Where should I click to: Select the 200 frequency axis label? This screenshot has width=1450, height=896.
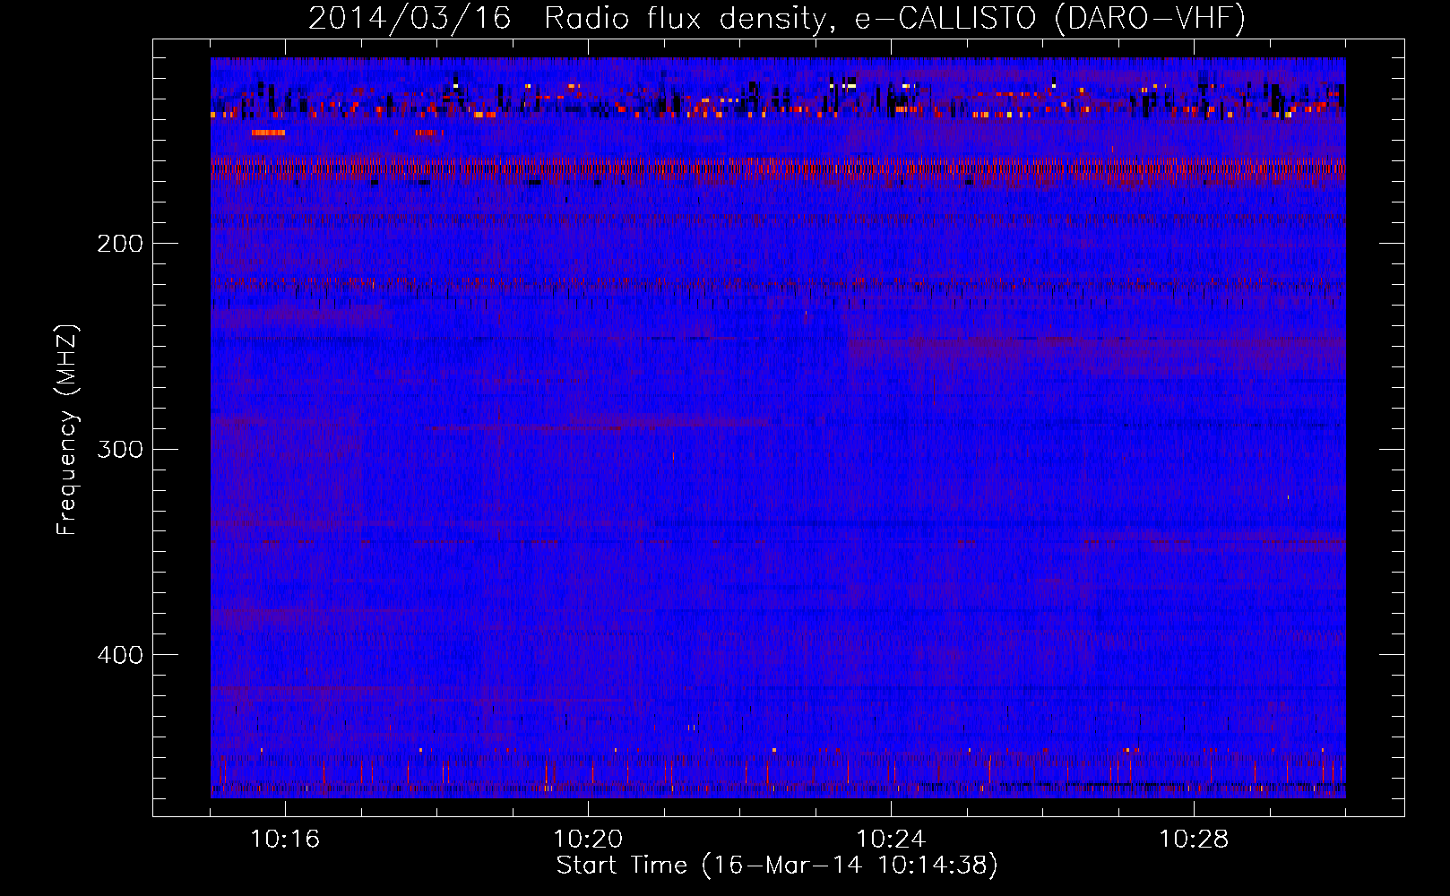point(120,244)
